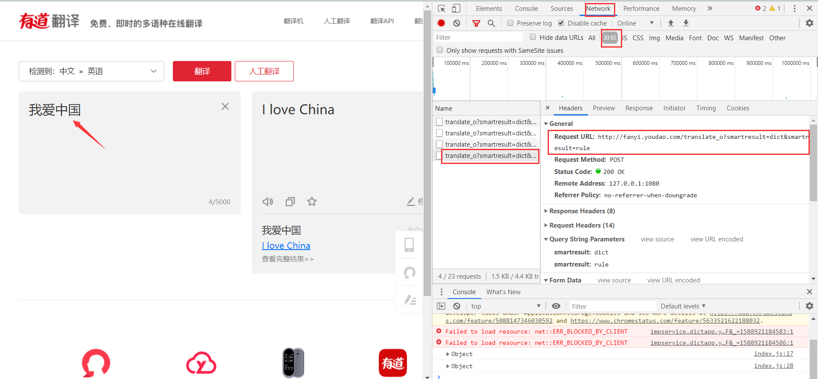This screenshot has width=818, height=379.
Task: Switch to the Elements tab
Action: [489, 8]
